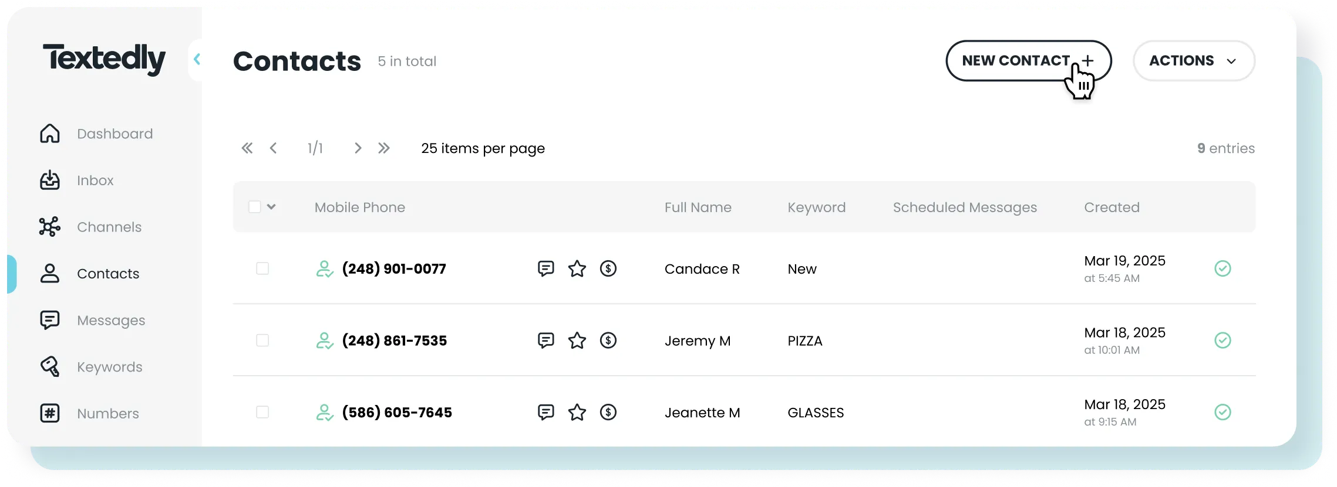Check the box for Candace R row

click(x=262, y=268)
